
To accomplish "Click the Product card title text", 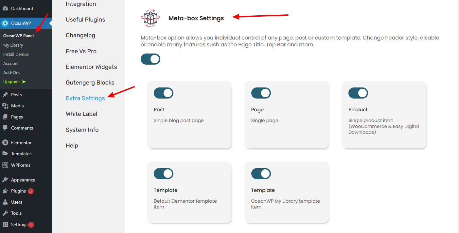I will (358, 110).
